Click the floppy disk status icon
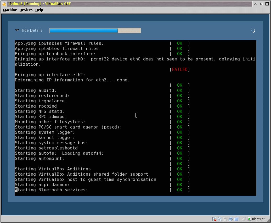The width and height of the screenshot is (271, 223). tap(225, 219)
